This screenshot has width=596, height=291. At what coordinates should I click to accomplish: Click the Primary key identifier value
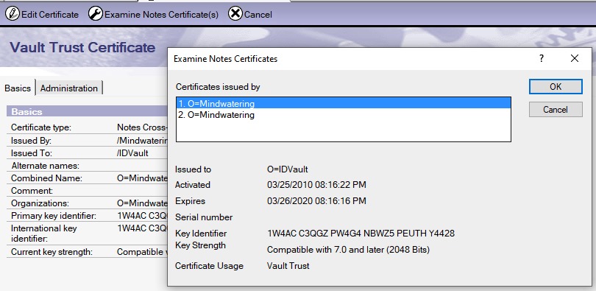[142, 216]
